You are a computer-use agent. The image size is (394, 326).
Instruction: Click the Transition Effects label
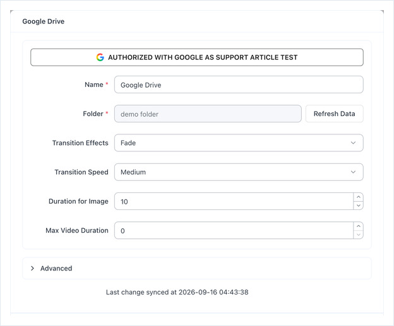point(80,143)
